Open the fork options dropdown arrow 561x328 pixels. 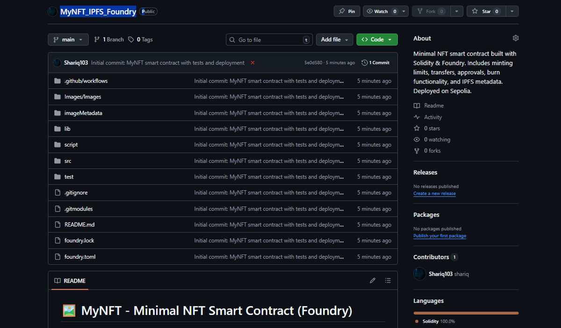457,11
